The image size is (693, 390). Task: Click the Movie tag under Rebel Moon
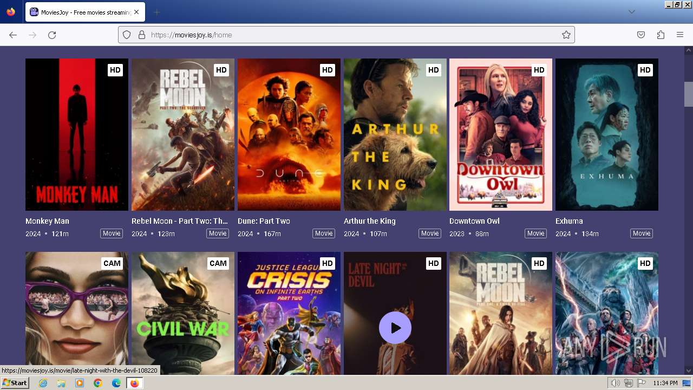click(x=218, y=233)
